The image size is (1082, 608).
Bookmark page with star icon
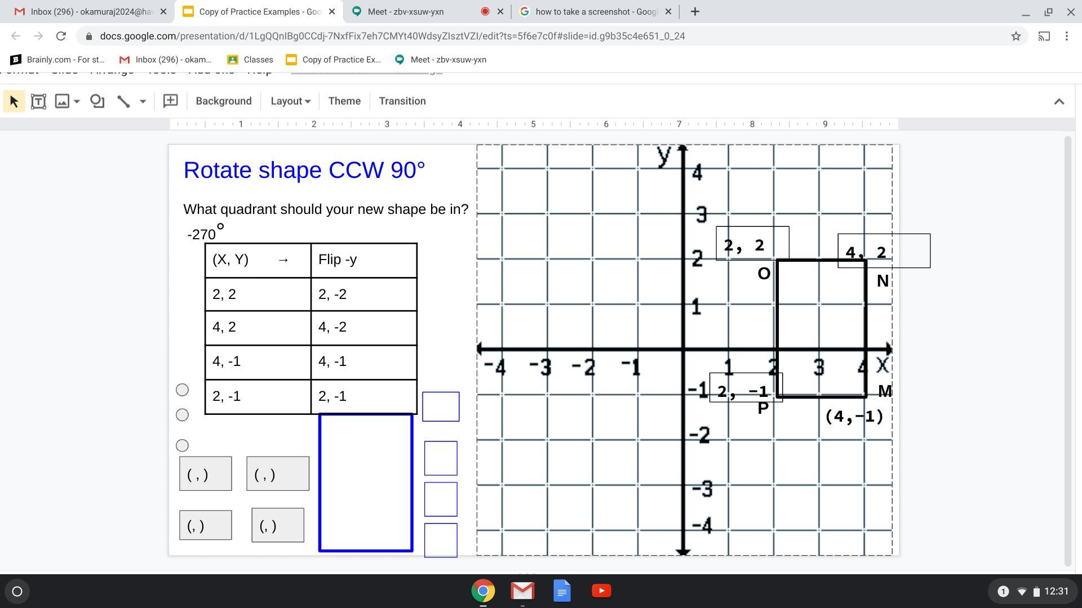tap(1016, 36)
